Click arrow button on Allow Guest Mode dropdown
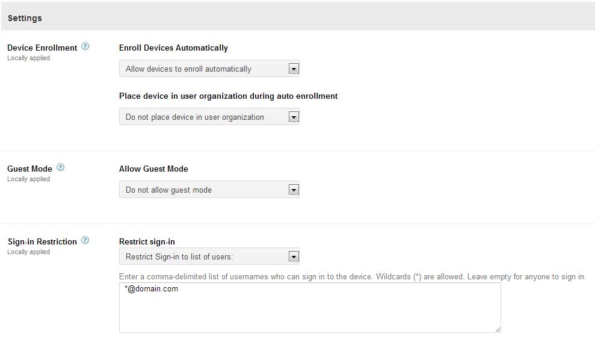Viewport: 595px width, 345px height. pos(294,190)
